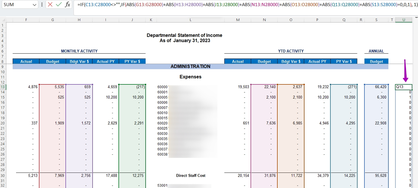Click the 'MONTHLY ACTIVITY' heading
The image size is (418, 188).
(79, 51)
